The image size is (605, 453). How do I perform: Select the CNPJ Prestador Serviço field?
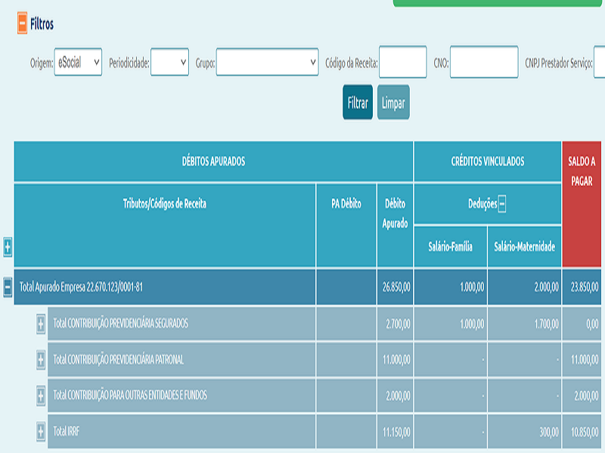pyautogui.click(x=599, y=63)
